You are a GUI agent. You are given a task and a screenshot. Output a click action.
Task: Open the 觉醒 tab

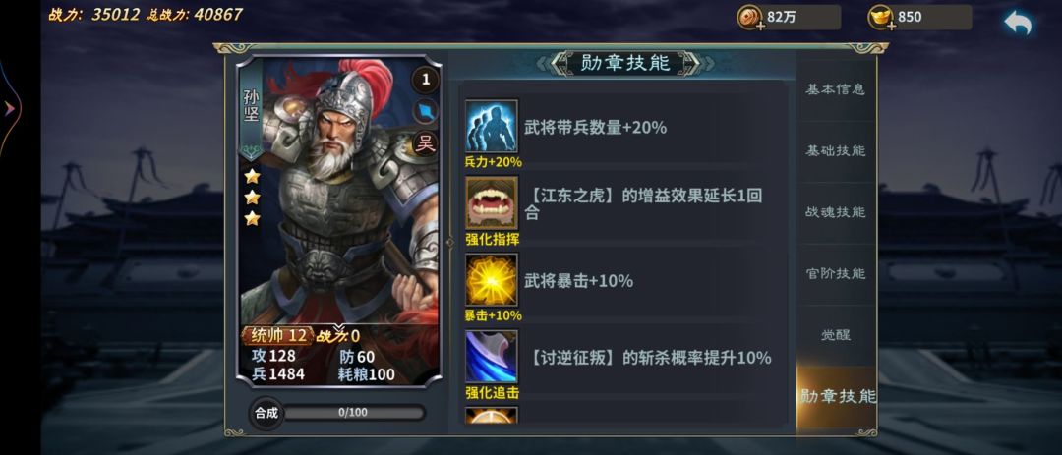pos(835,335)
